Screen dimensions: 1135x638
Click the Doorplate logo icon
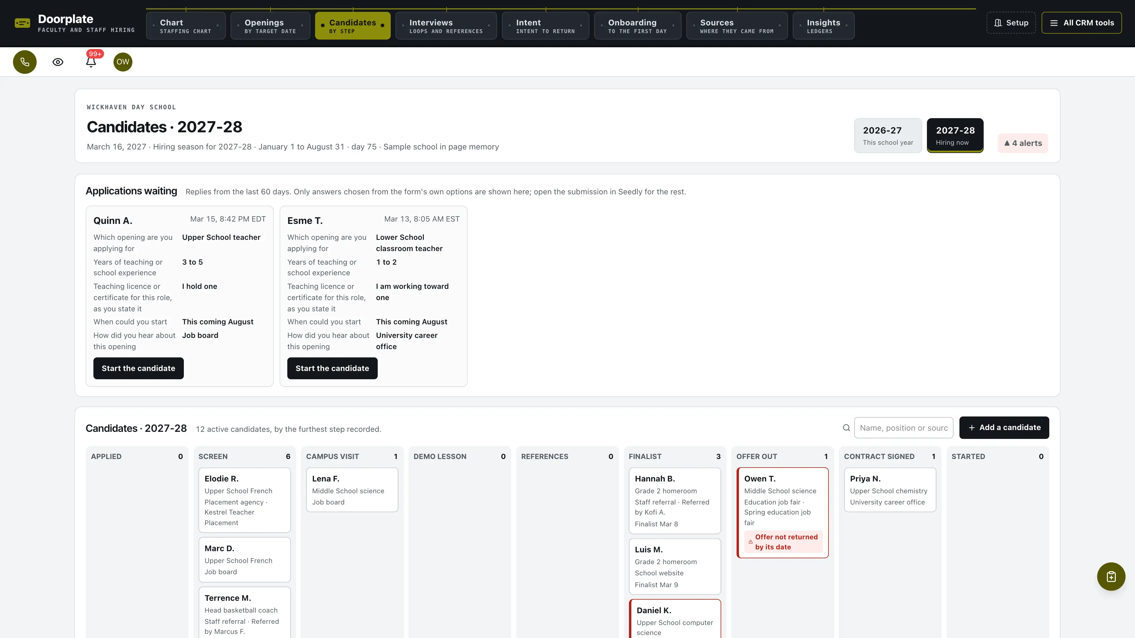click(x=22, y=23)
